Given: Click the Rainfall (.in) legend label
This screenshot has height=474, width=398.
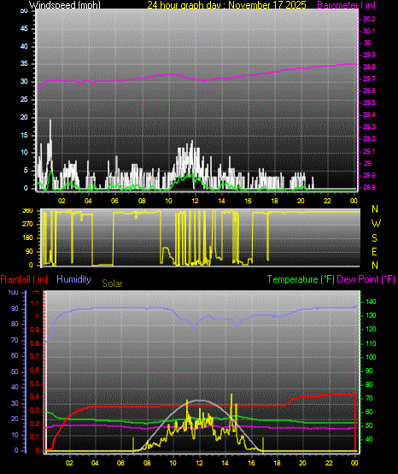Looking at the screenshot, I should 24,279.
